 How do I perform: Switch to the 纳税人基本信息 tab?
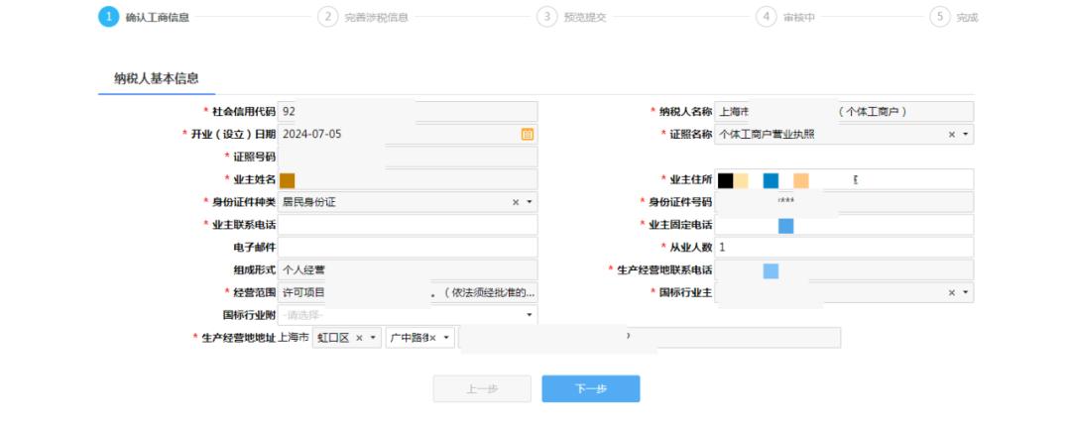tap(157, 78)
